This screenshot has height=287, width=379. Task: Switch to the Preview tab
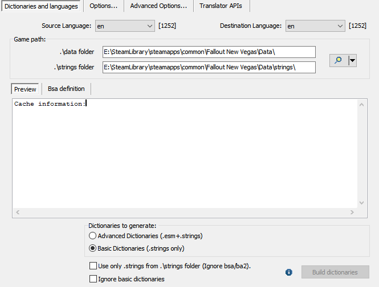pos(25,89)
